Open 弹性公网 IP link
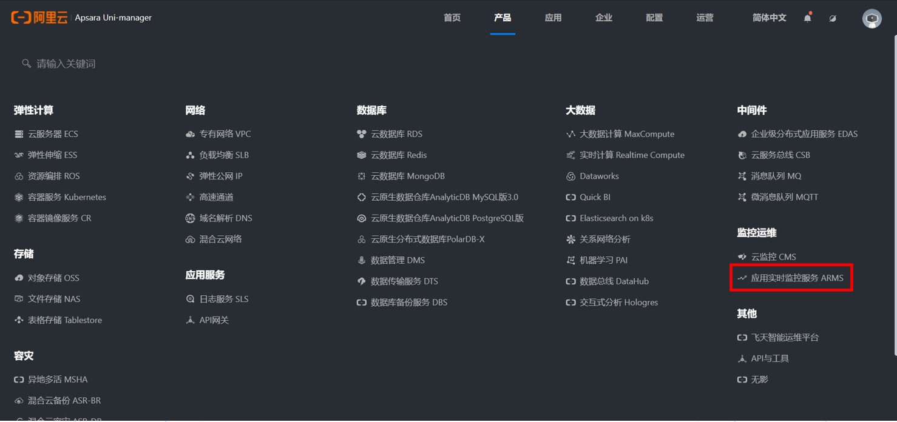The image size is (897, 422). [x=221, y=176]
